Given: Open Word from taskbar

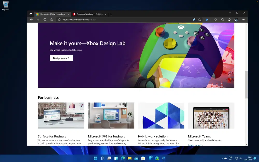Looking at the screenshot, I should [163, 158].
